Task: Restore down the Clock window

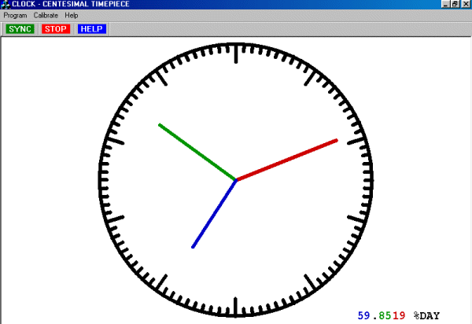Action: click(455, 4)
